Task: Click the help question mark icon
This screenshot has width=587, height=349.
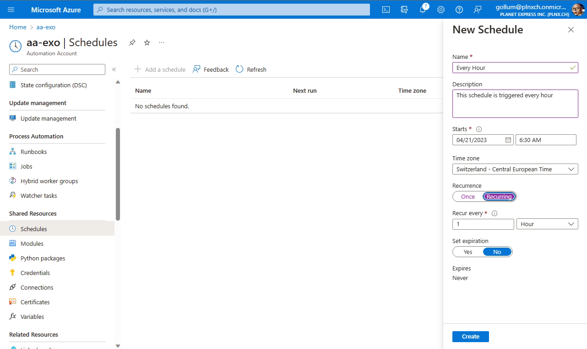Action: pos(459,10)
